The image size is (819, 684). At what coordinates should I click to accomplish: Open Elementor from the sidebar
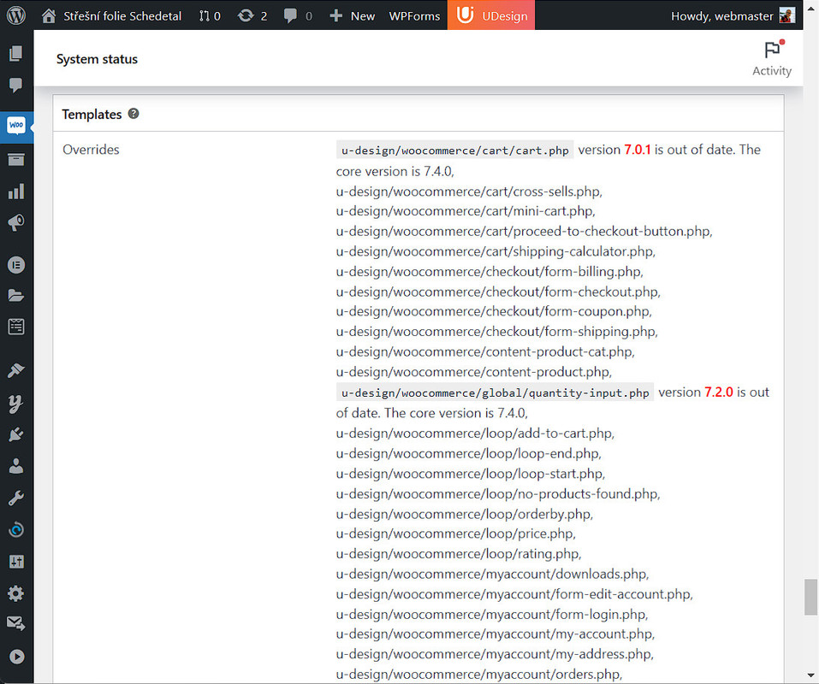point(16,265)
